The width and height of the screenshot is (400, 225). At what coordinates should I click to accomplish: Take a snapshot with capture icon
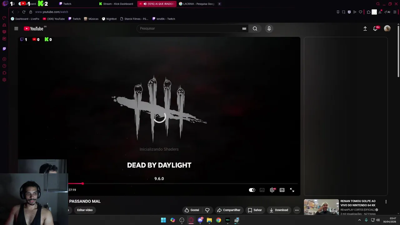tap(343, 12)
